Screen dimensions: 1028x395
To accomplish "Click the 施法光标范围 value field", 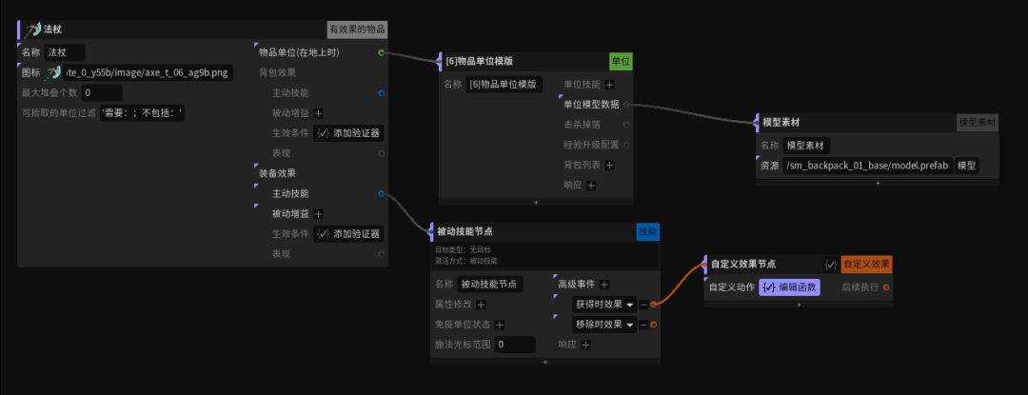I will 515,345.
